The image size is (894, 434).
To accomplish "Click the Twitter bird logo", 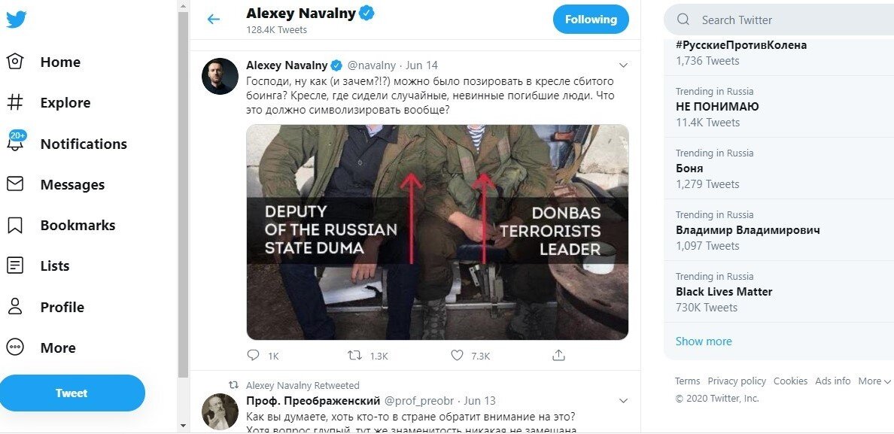I will point(17,19).
